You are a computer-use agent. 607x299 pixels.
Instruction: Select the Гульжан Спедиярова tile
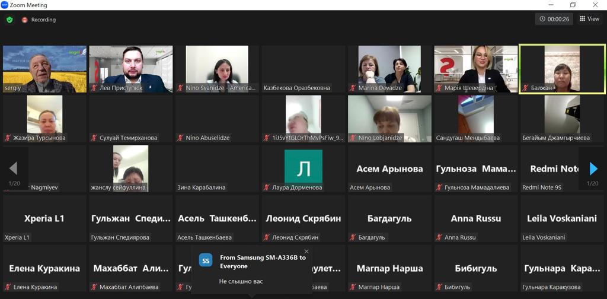point(131,218)
